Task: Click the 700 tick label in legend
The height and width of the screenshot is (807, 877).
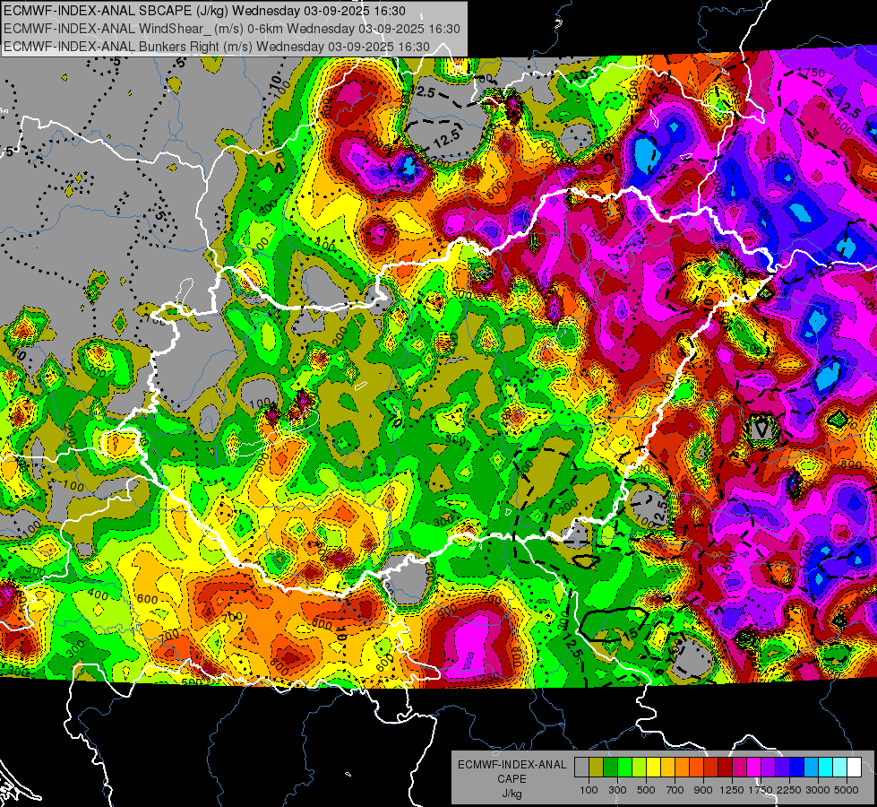Action: click(x=675, y=790)
